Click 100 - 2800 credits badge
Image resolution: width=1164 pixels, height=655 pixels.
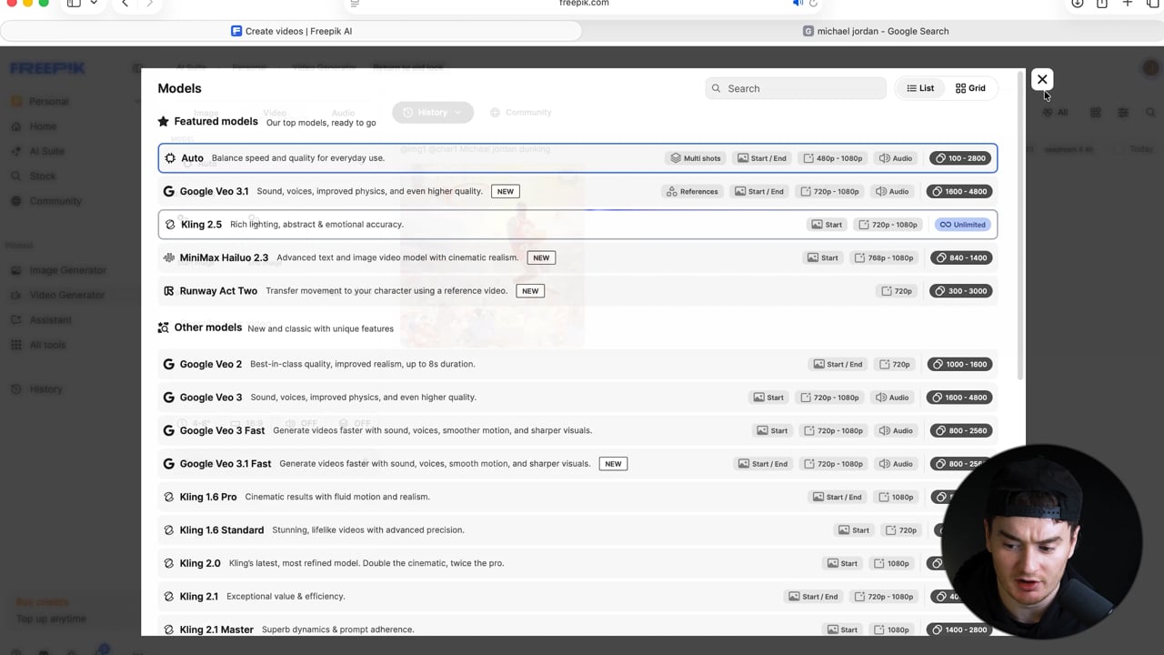point(961,158)
